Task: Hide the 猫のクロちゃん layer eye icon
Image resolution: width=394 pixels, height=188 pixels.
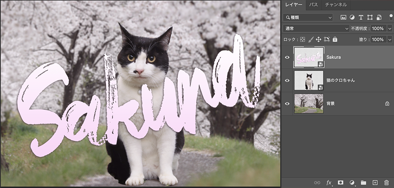Action: pos(287,81)
